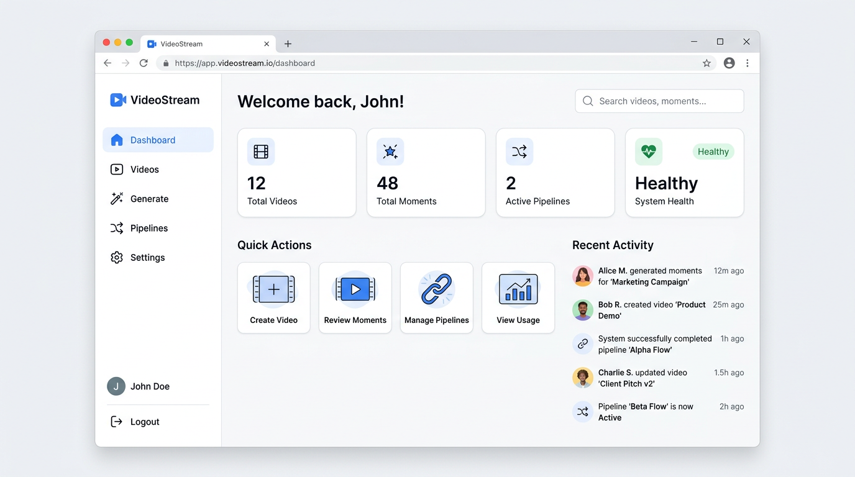Select the Generate magic wand icon
Screen dimensions: 855x477
coord(117,198)
